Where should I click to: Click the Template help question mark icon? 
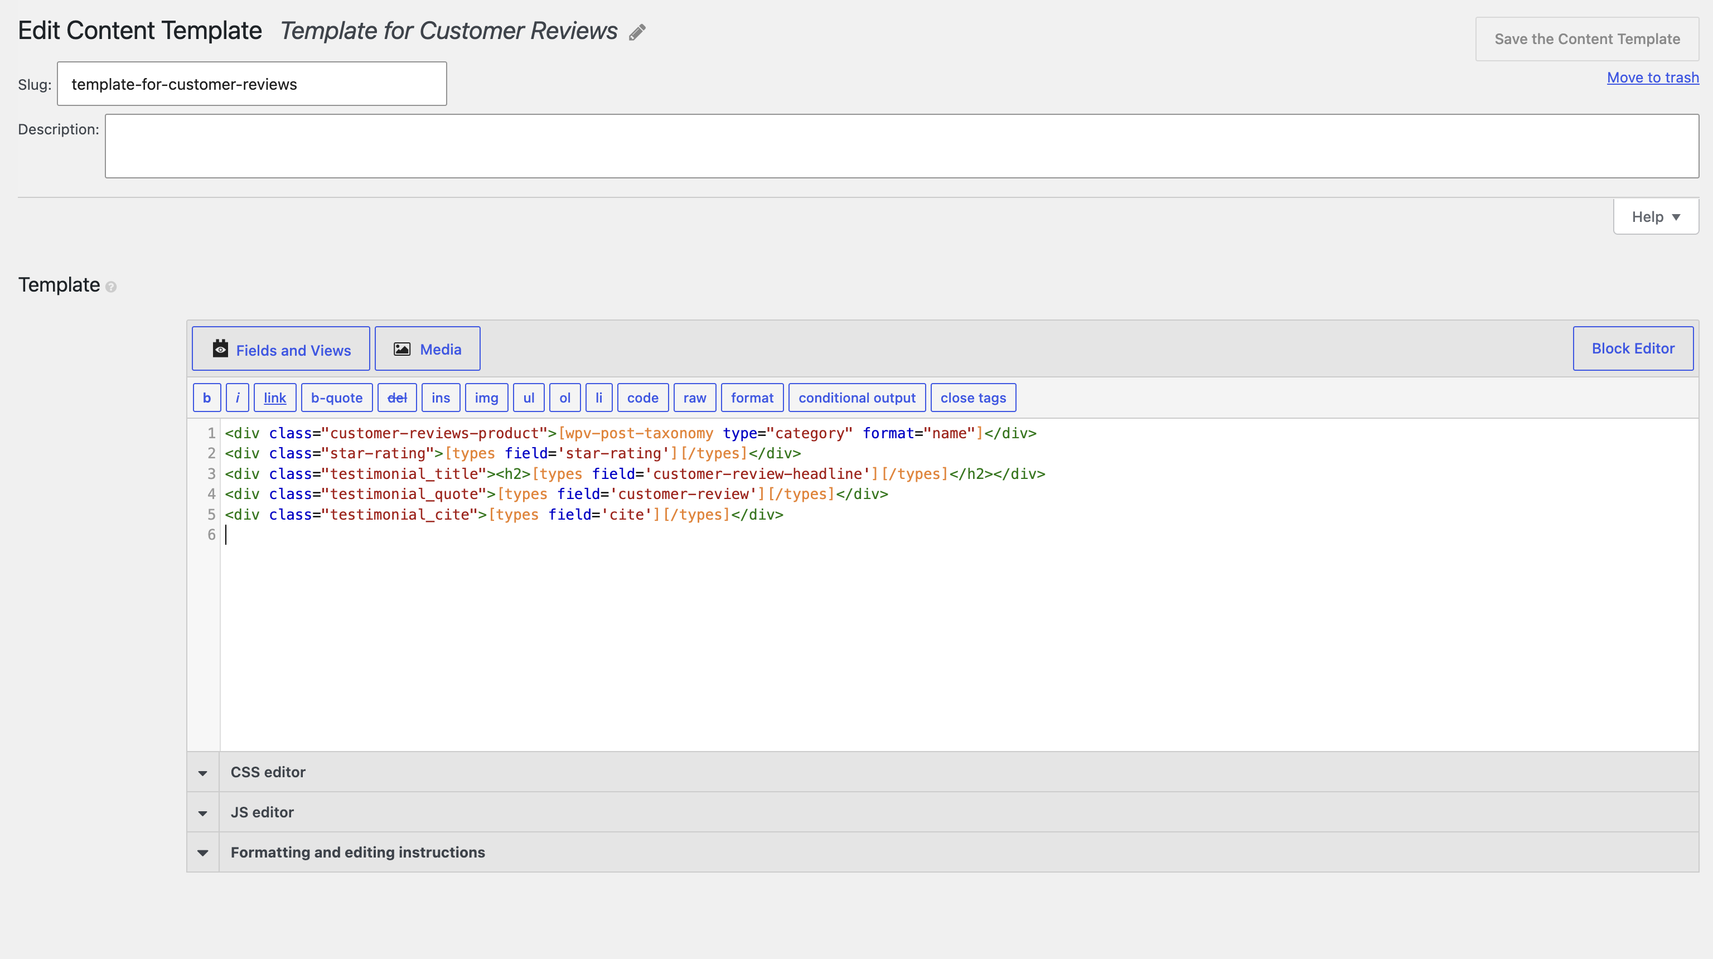point(111,287)
